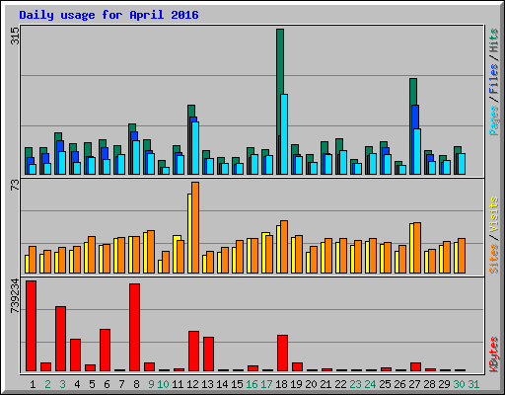Click the 'Files' legend label
This screenshot has height=395, width=505.
(493, 78)
